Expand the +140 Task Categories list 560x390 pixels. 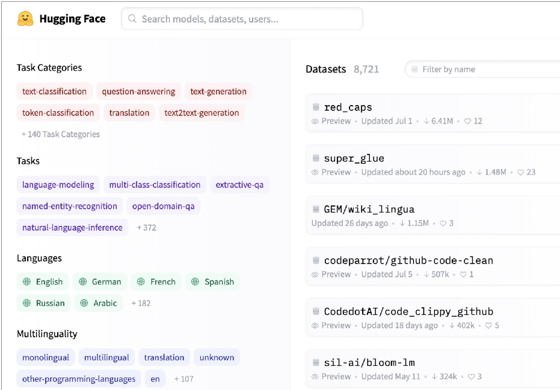[61, 134]
